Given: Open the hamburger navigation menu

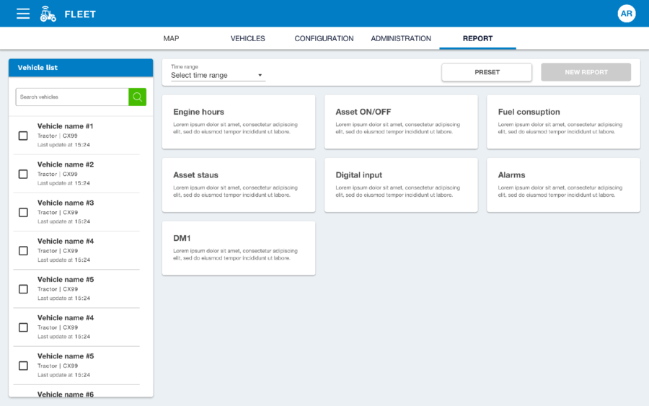Looking at the screenshot, I should (x=23, y=14).
